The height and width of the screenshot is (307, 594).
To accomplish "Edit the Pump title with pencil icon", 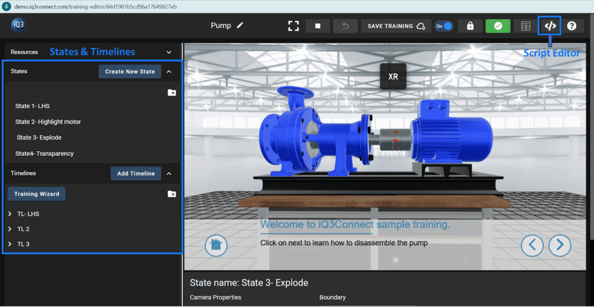I will click(x=241, y=25).
